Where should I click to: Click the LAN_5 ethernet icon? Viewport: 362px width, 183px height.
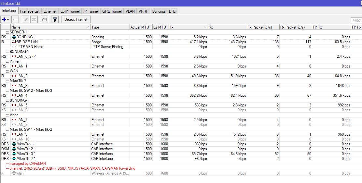point(14,105)
